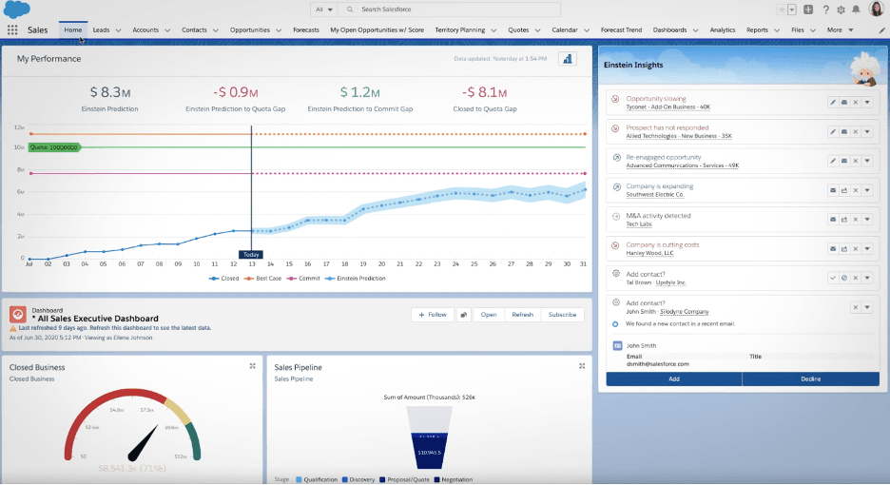The height and width of the screenshot is (485, 890).
Task: Click the Search Salesforce input field
Action: coord(456,10)
